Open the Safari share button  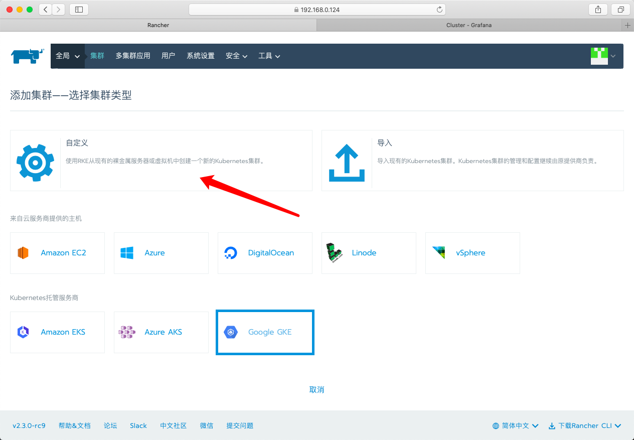(x=598, y=10)
